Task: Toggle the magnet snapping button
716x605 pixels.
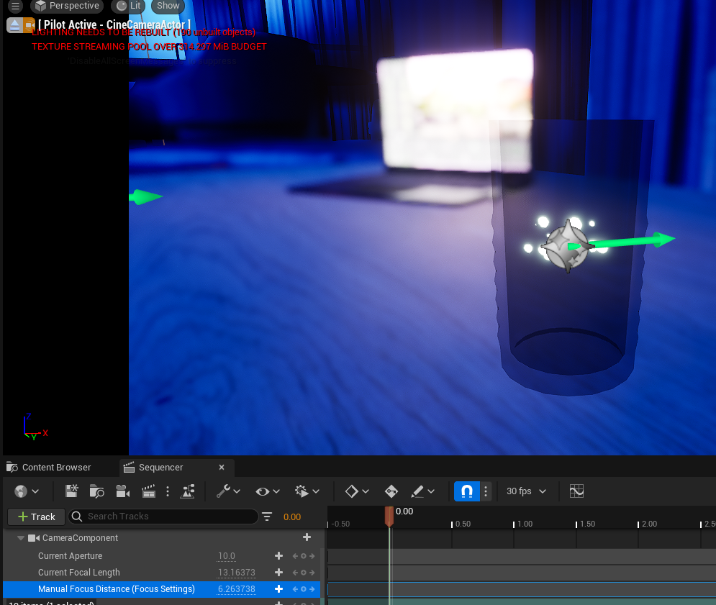Action: click(466, 491)
